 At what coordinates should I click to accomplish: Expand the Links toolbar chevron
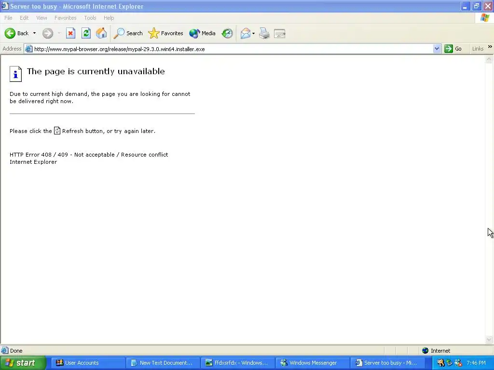pos(490,47)
